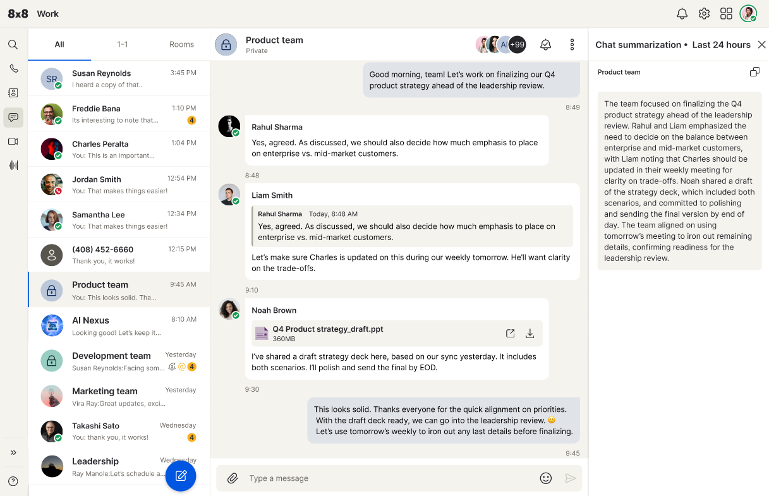The image size is (769, 496).
Task: Click the attach file paperclip icon
Action: (233, 478)
